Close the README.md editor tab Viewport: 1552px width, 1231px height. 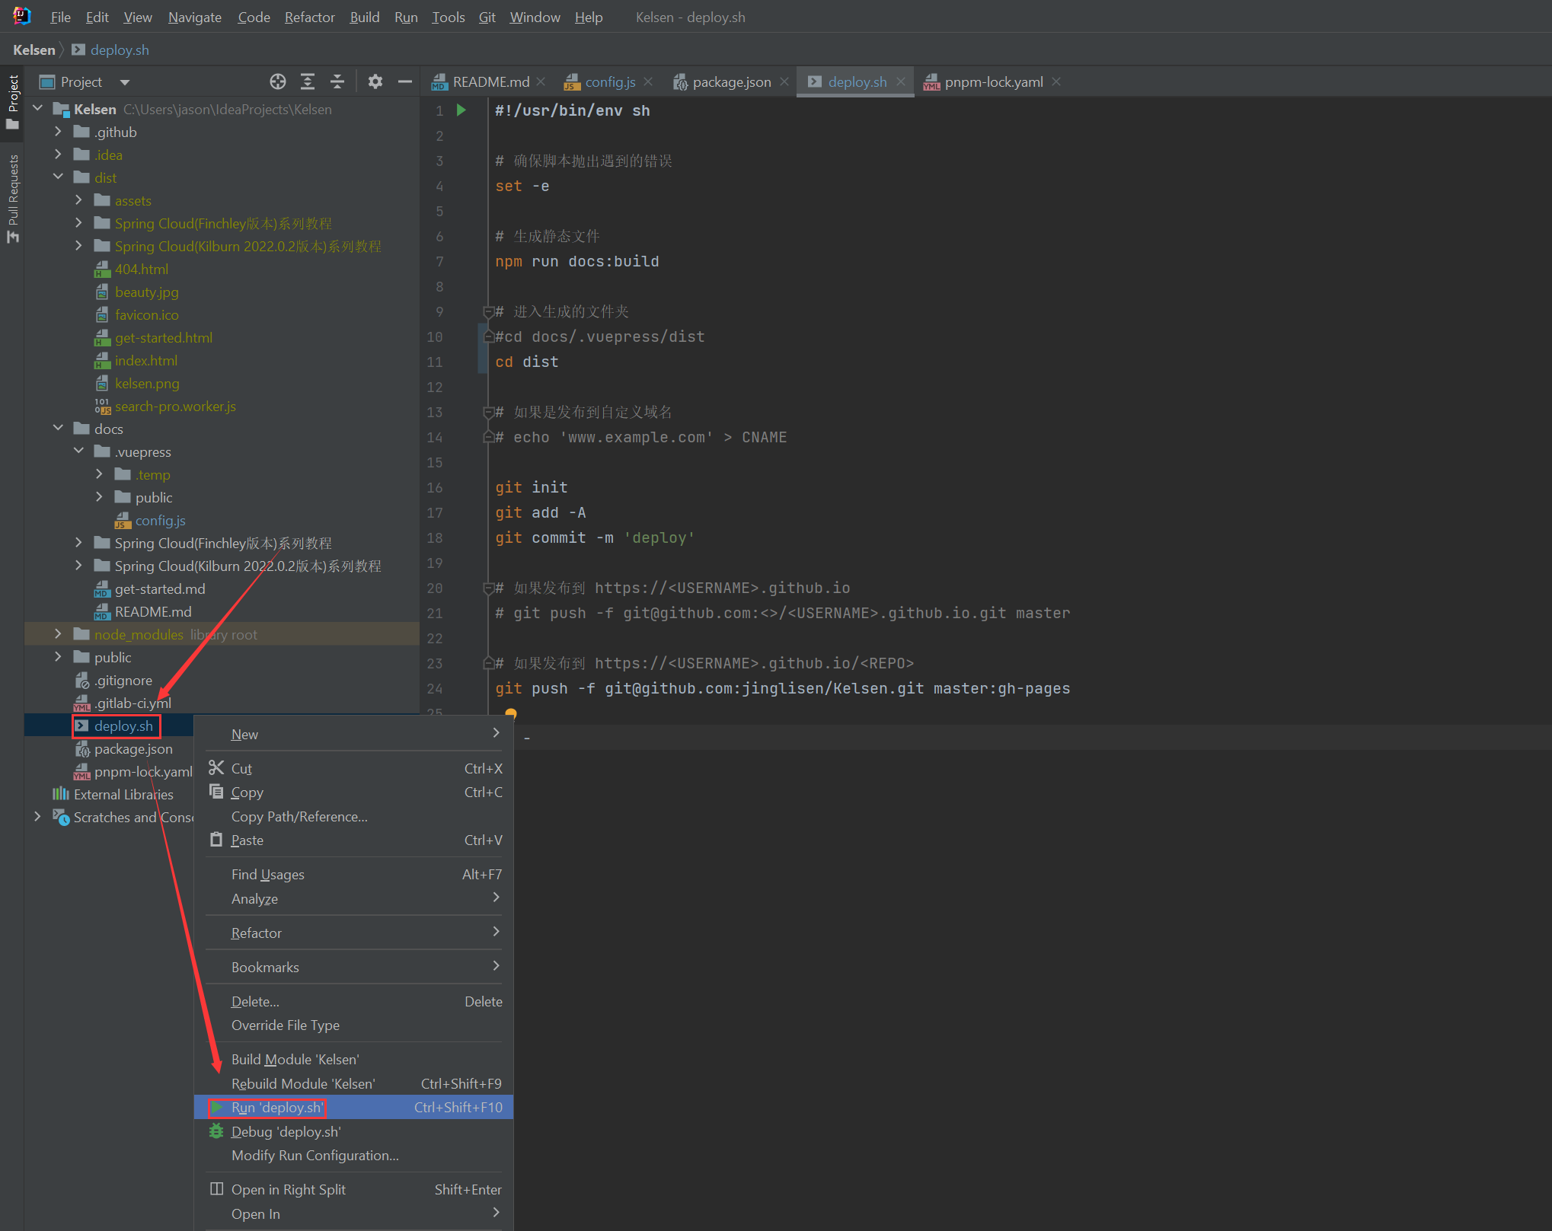pos(541,81)
